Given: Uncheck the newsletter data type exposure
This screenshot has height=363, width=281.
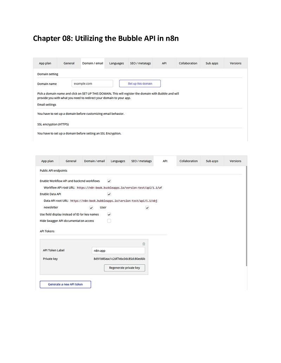Looking at the screenshot, I should click(x=91, y=207).
